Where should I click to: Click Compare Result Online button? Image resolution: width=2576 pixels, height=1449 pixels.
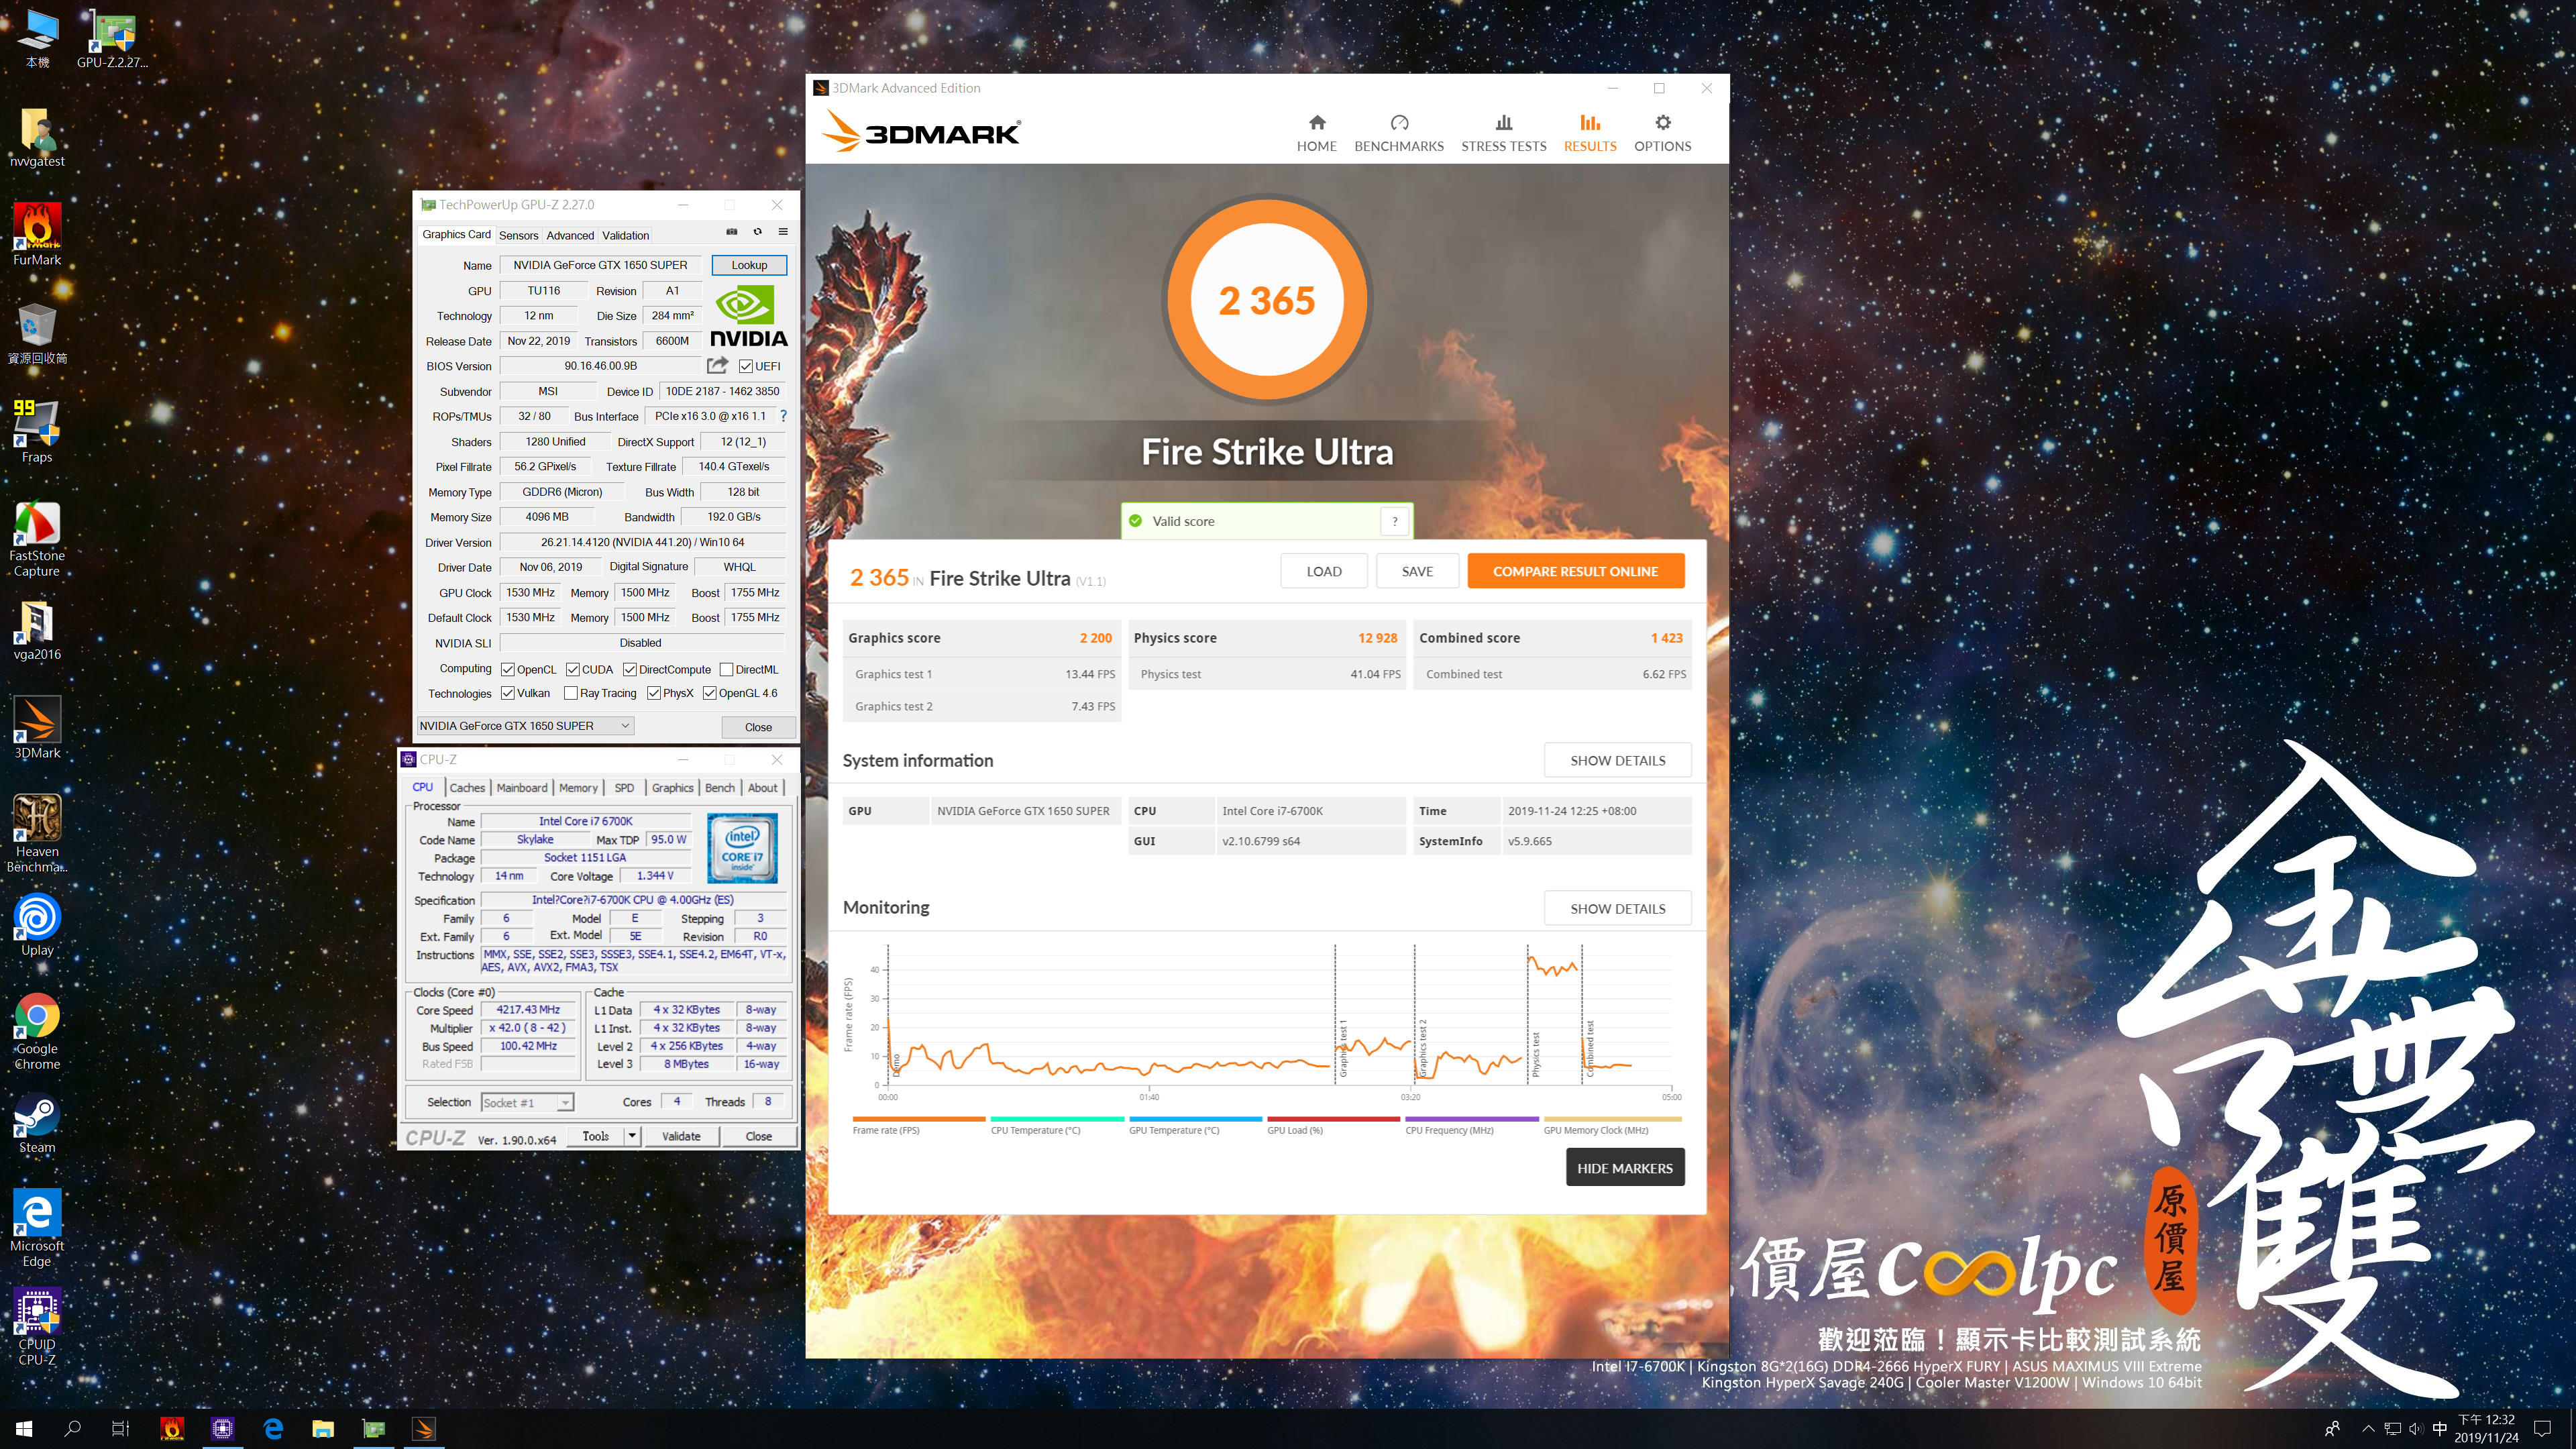coord(1575,571)
